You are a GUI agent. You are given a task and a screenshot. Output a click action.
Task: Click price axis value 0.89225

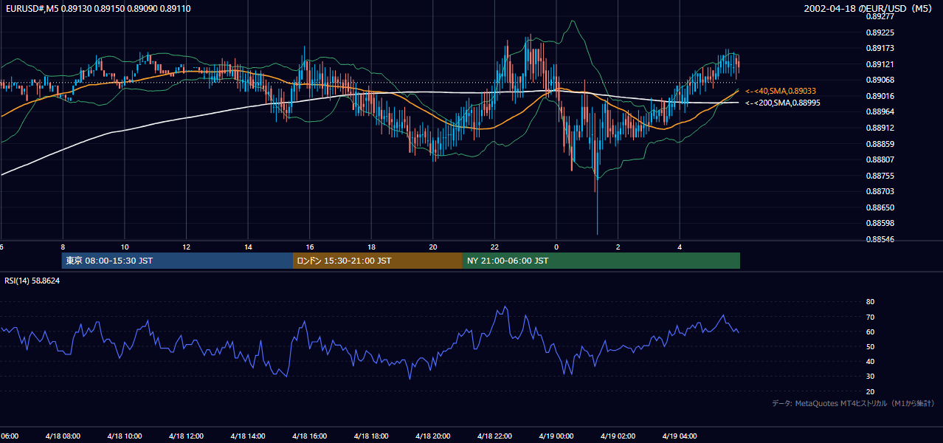tap(880, 32)
